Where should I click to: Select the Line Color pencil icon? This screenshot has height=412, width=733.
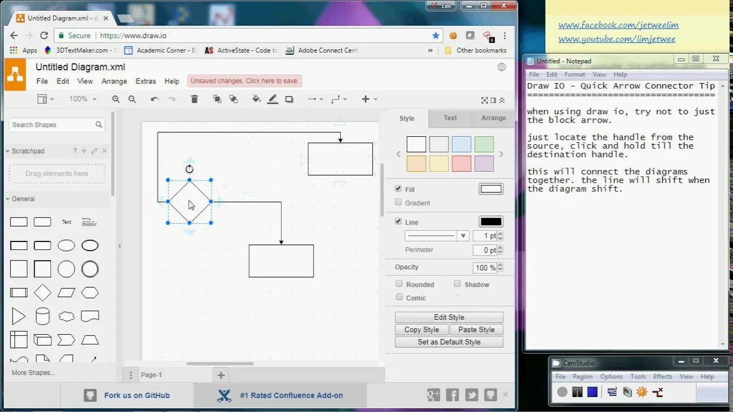(272, 99)
